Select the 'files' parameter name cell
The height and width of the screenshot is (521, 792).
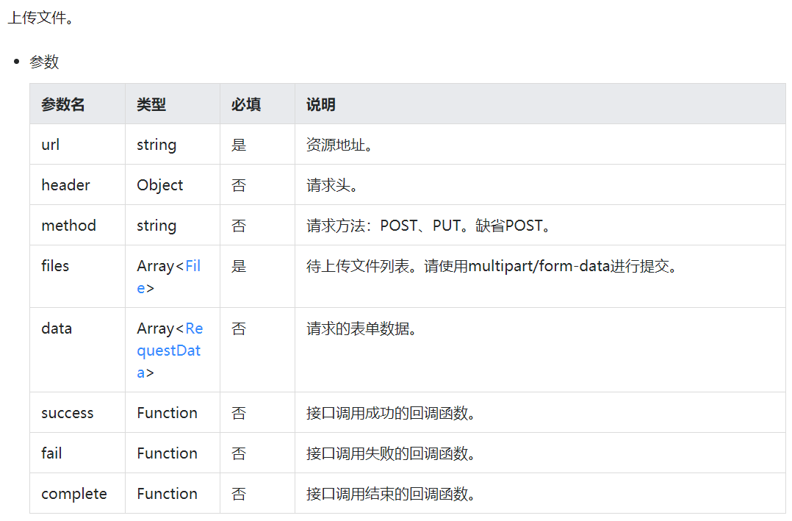77,276
